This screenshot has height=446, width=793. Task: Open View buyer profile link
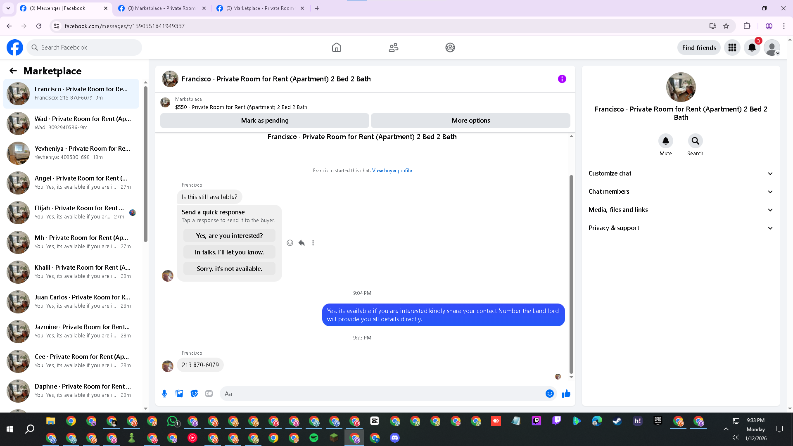pyautogui.click(x=392, y=171)
